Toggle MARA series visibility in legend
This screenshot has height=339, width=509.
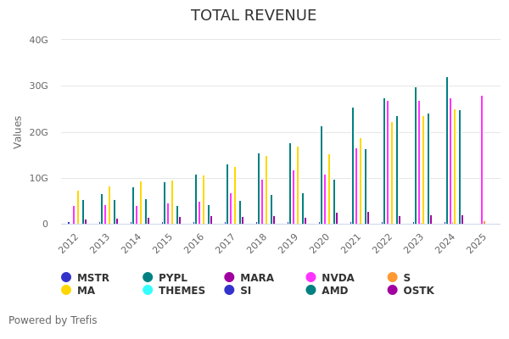pyautogui.click(x=229, y=278)
